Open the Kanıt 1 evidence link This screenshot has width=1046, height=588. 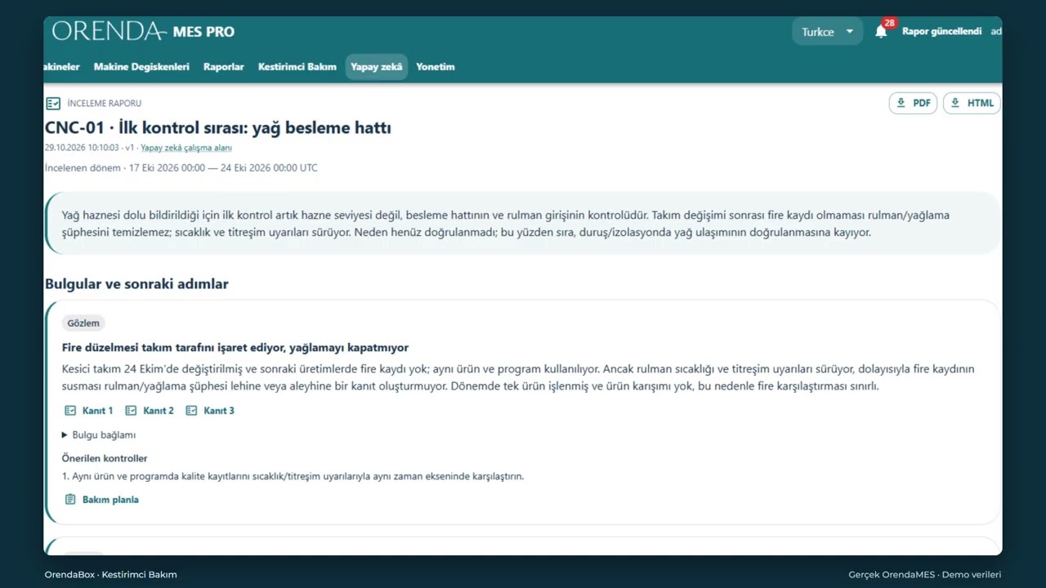pos(89,411)
